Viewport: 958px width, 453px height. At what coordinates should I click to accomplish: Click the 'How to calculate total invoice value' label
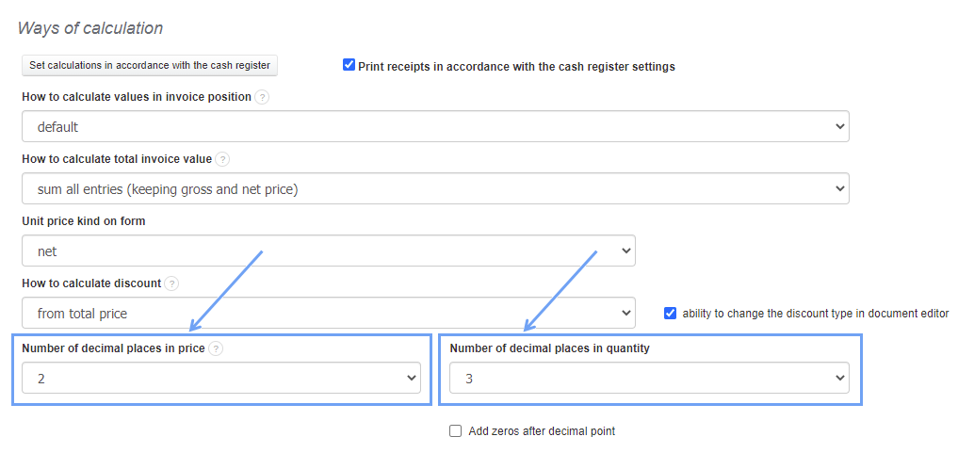pos(117,159)
